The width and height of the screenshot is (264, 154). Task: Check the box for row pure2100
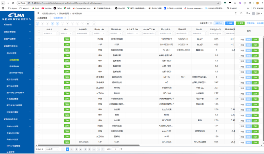tap(39, 131)
